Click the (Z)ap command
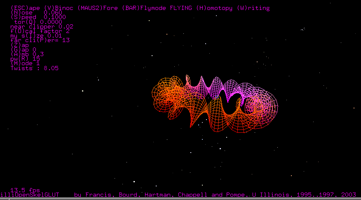The image size is (361, 200). point(20,45)
